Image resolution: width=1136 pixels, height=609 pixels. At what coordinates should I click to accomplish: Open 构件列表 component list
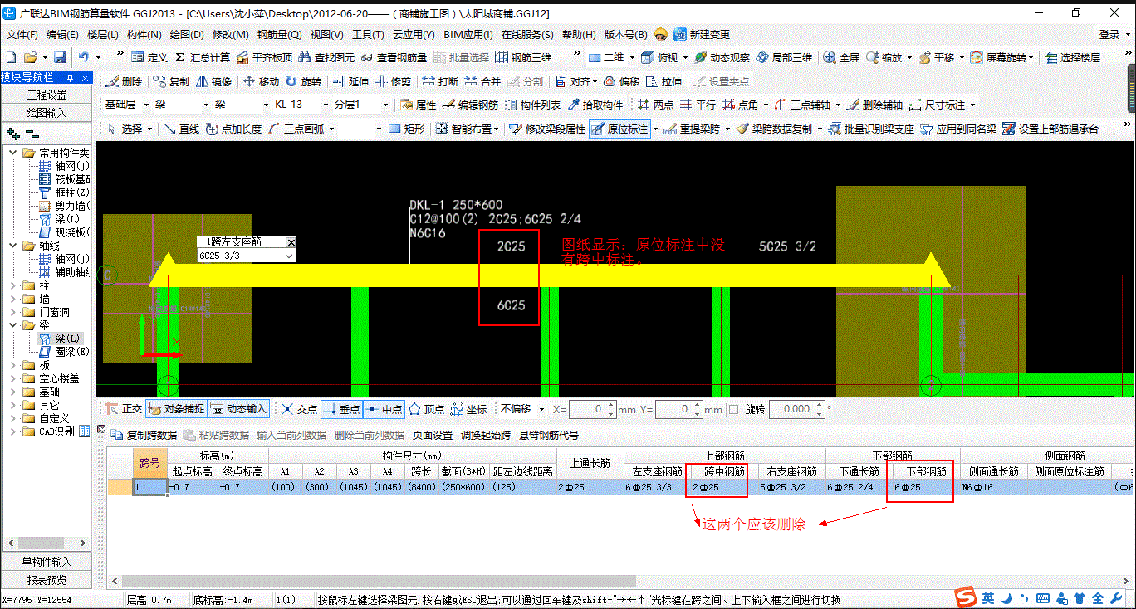(x=535, y=105)
